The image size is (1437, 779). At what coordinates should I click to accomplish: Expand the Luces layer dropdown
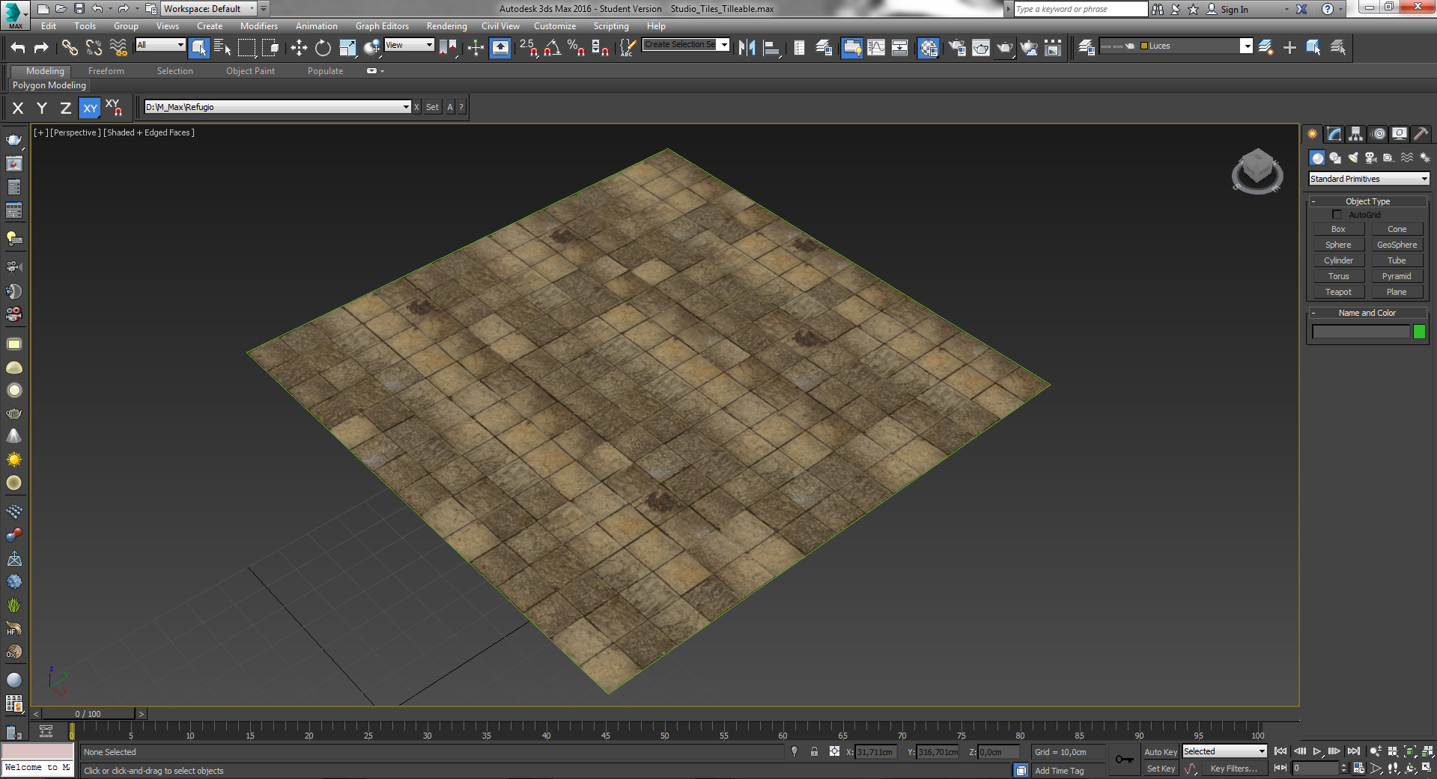click(x=1246, y=46)
